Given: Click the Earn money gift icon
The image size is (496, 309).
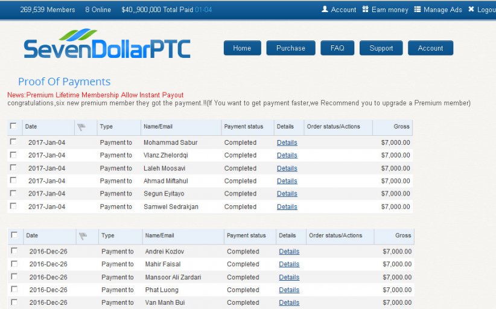Looking at the screenshot, I should point(365,10).
